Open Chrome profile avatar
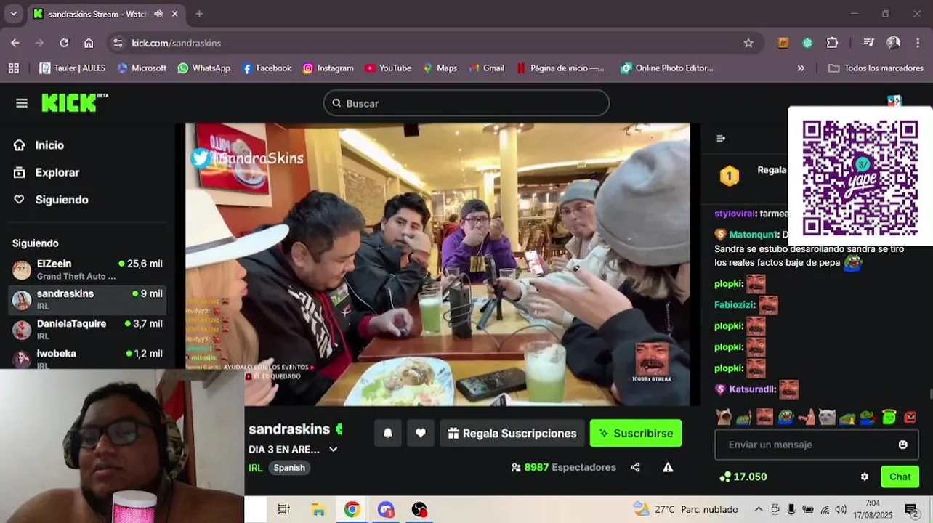 click(894, 43)
